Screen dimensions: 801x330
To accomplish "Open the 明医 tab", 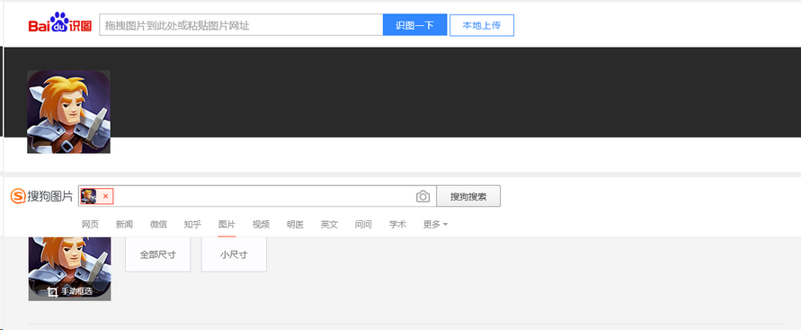I will 295,224.
